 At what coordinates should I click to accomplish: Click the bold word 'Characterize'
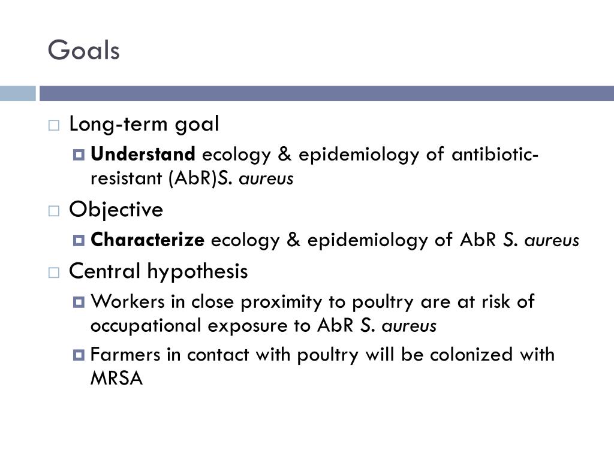(148, 240)
